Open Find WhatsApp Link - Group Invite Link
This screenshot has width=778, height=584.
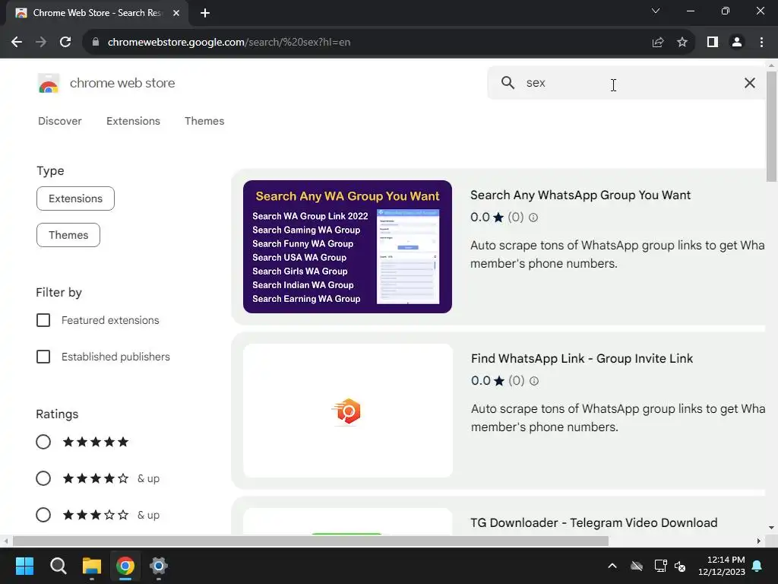click(x=581, y=359)
